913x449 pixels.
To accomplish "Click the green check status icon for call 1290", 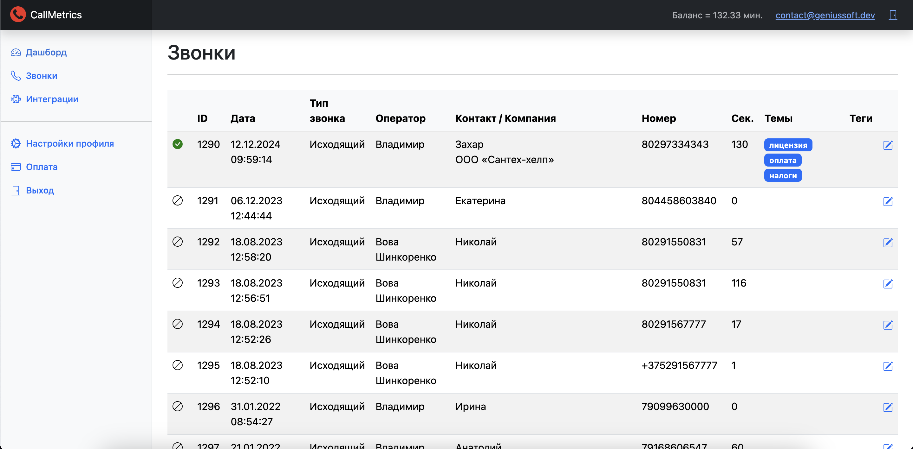I will pos(178,144).
